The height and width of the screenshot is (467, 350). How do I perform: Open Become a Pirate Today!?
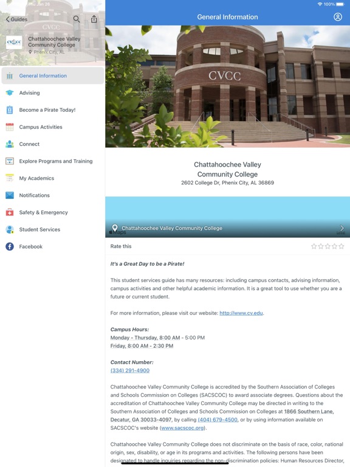pyautogui.click(x=53, y=110)
